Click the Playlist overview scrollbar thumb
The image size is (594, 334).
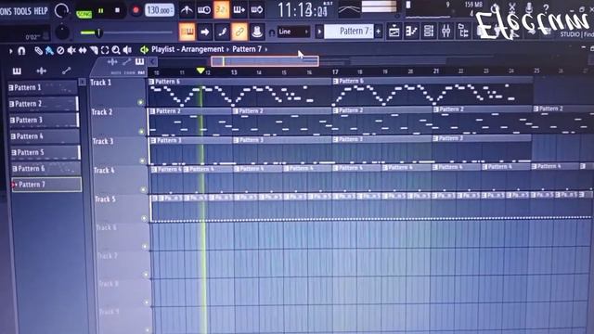tap(265, 61)
